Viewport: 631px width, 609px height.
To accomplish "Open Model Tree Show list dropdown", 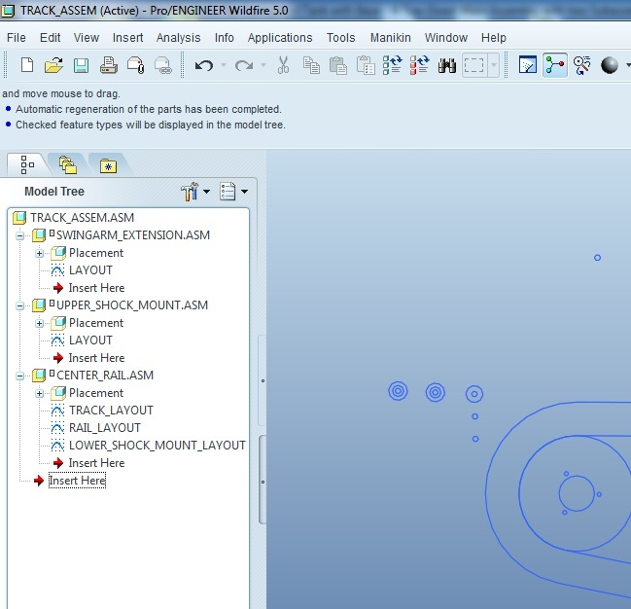I will coord(233,192).
